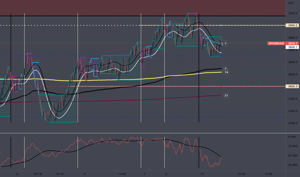
Task: Click the 14:00 time axis label
Action: pos(122,174)
